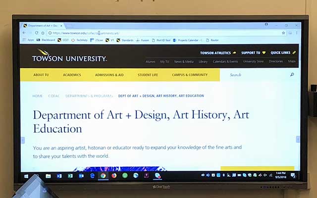The image size is (317, 198).
Task: Select the Department of Art browser tab
Action: tap(43, 26)
